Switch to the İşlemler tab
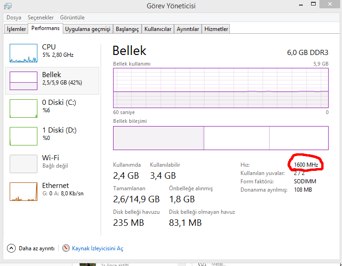342x266 pixels. point(16,29)
